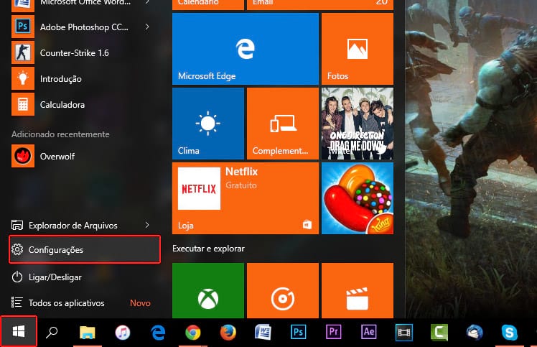Click the taskbar search magnifier icon
537x347 pixels.
point(52,332)
